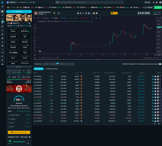Switch the chart quote to SALMAN/ETH

[x=64, y=18]
